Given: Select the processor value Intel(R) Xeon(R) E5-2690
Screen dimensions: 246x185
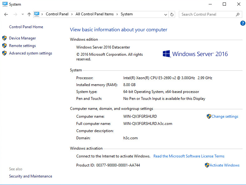Looking at the screenshot, I should 168,78.
